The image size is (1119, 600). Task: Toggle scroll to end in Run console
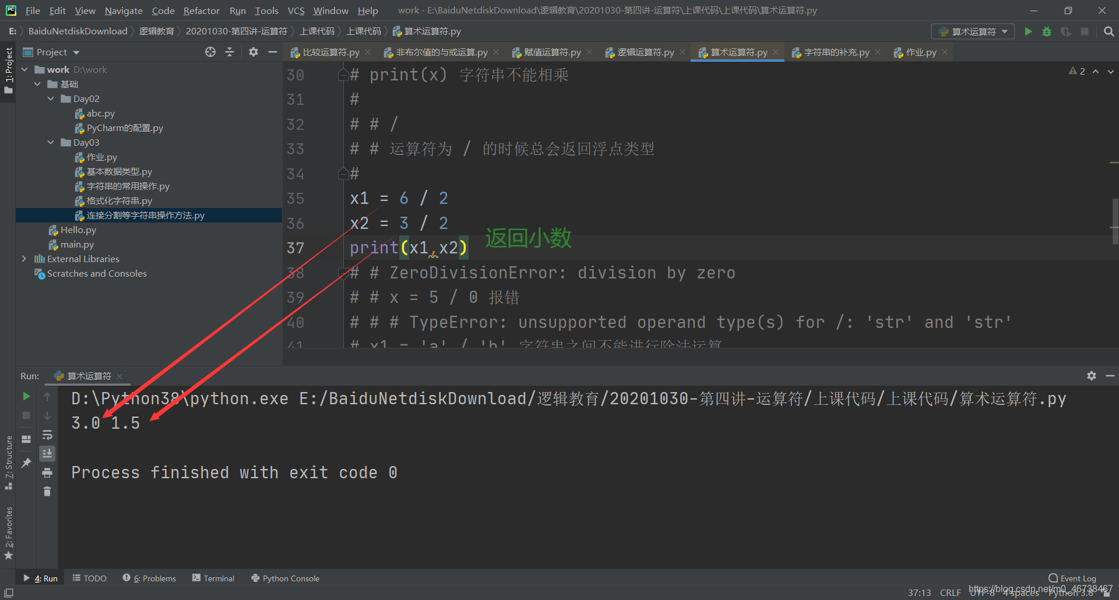[x=47, y=453]
